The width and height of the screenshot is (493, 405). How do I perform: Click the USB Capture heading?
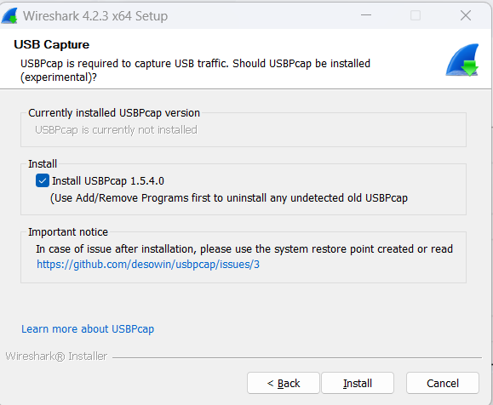coord(52,44)
